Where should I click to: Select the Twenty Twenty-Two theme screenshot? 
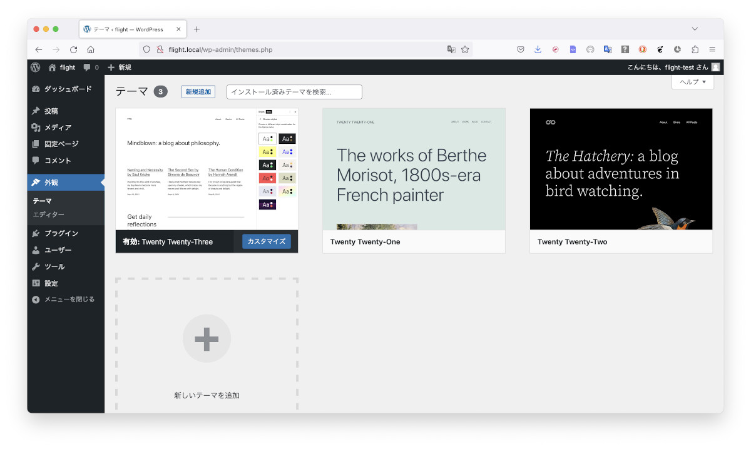click(x=621, y=169)
